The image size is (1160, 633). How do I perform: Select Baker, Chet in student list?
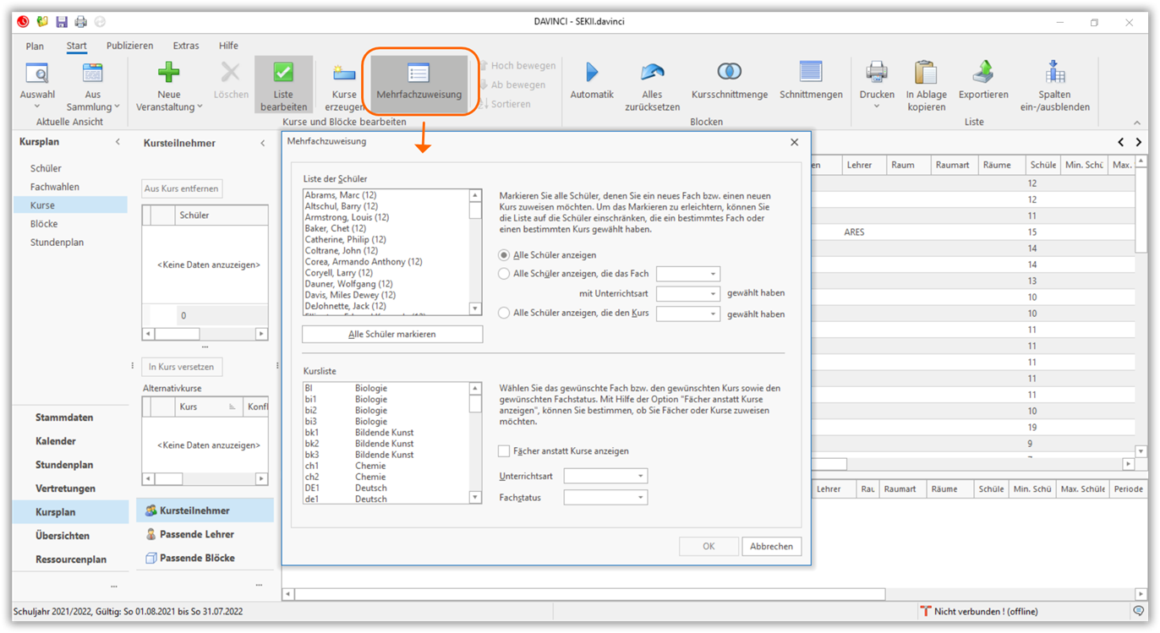[336, 228]
